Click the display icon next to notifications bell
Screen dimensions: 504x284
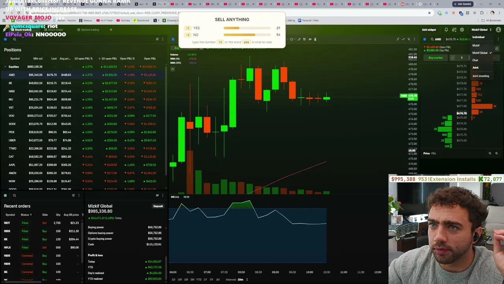pyautogui.click(x=454, y=30)
